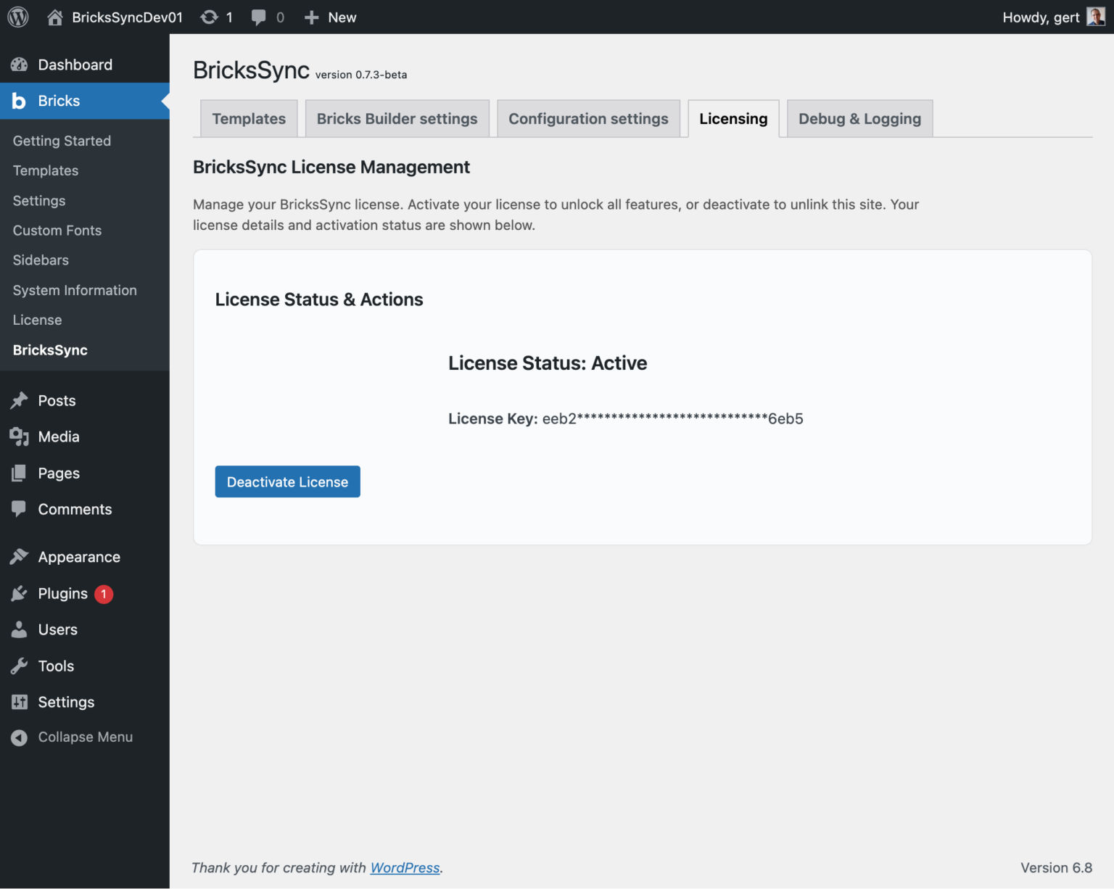Select the Bricks 'b' icon in sidebar
The width and height of the screenshot is (1114, 889).
(19, 101)
